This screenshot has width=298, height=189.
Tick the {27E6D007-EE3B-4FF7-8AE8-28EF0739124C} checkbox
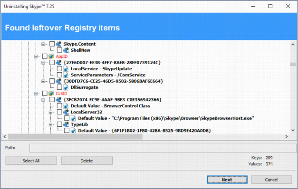[52, 63]
